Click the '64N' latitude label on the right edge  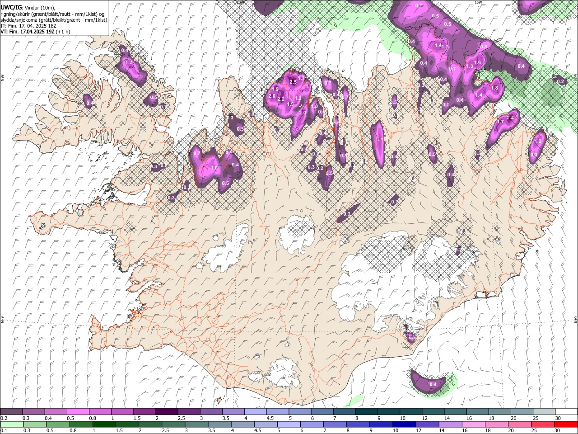(576, 319)
